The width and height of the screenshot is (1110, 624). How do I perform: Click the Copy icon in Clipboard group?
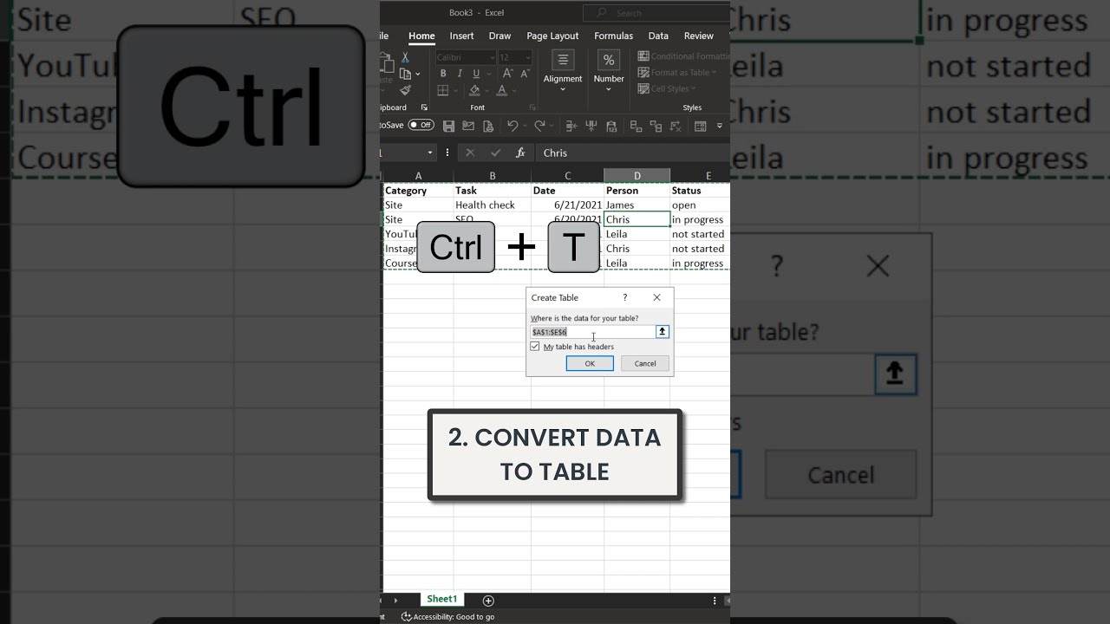tap(405, 74)
